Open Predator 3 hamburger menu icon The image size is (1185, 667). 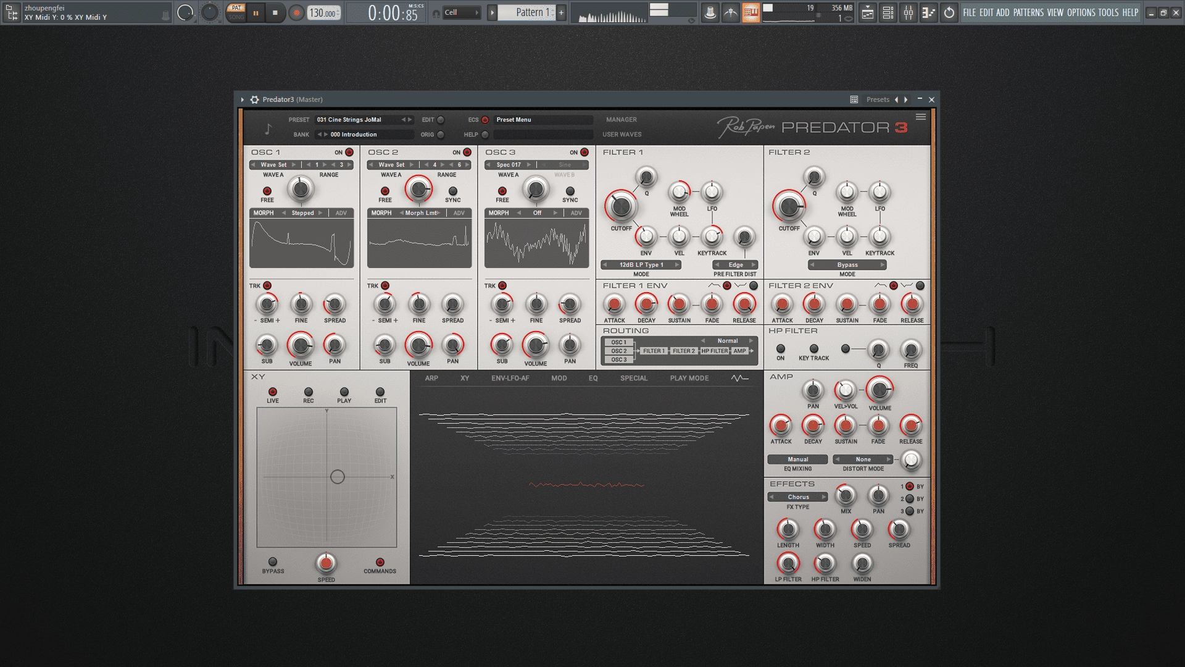click(921, 117)
